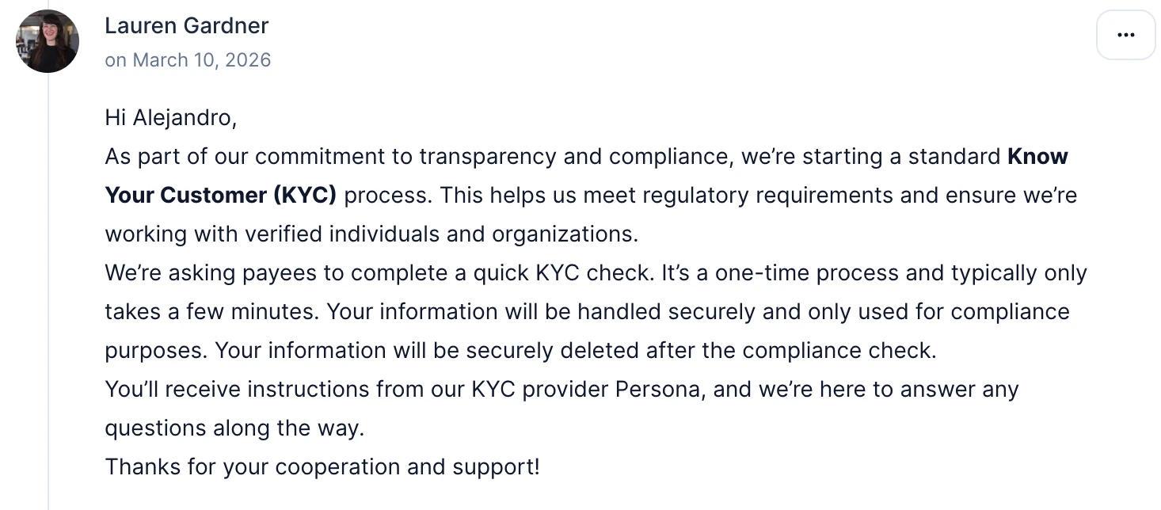Click the bold Know Your Customer text
Image resolution: width=1161 pixels, height=510 pixels.
(x=1037, y=157)
